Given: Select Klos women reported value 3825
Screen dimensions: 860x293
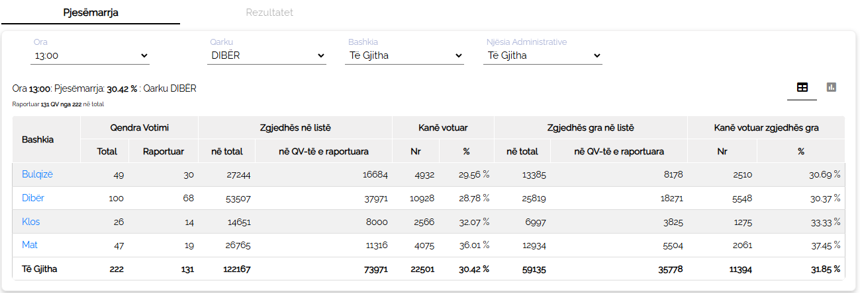Looking at the screenshot, I should (671, 222).
